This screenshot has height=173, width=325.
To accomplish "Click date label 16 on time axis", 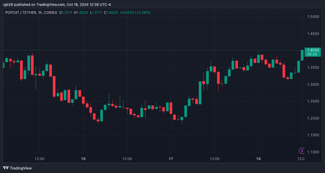I will pyautogui.click(x=83, y=159).
